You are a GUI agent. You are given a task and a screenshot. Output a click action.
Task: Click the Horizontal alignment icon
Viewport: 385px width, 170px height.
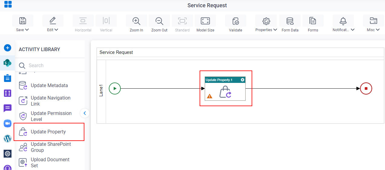(x=83, y=21)
